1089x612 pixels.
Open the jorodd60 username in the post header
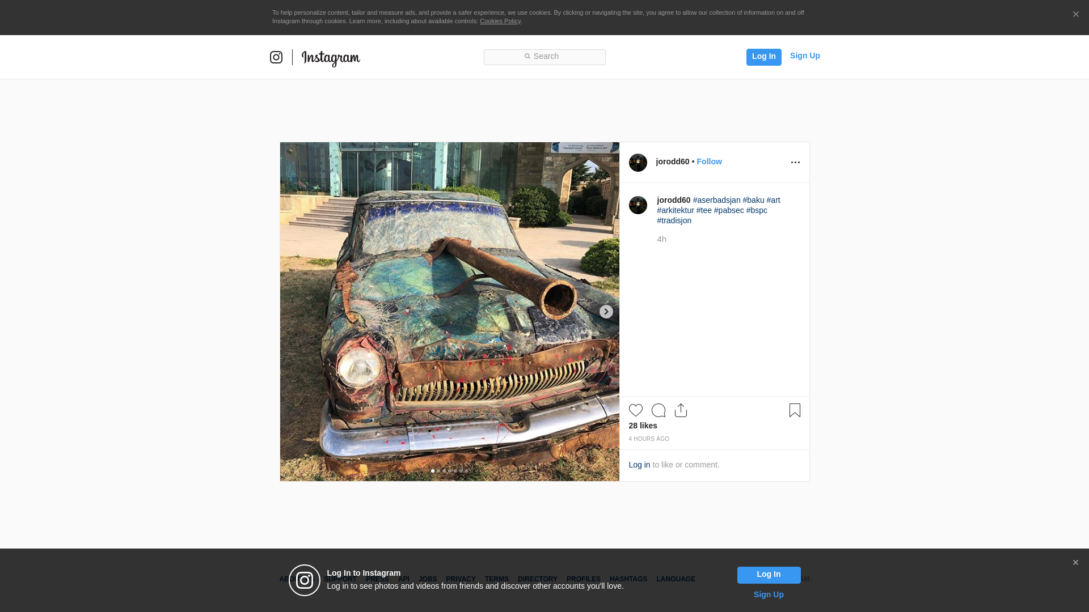pos(673,161)
